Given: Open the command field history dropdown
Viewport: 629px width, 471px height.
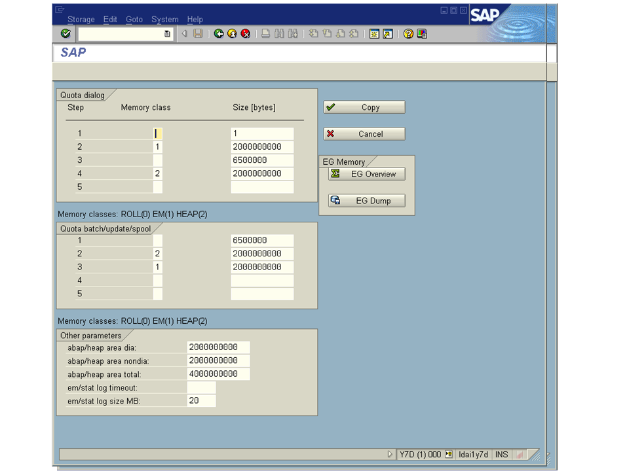Looking at the screenshot, I should (x=167, y=34).
